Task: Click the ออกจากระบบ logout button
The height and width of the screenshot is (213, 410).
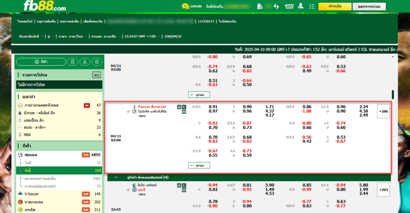Action: click(369, 6)
